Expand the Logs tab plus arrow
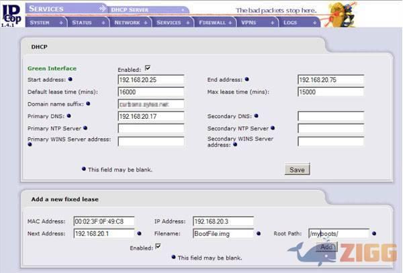Viewport: 403px width, 273px height. (x=314, y=23)
